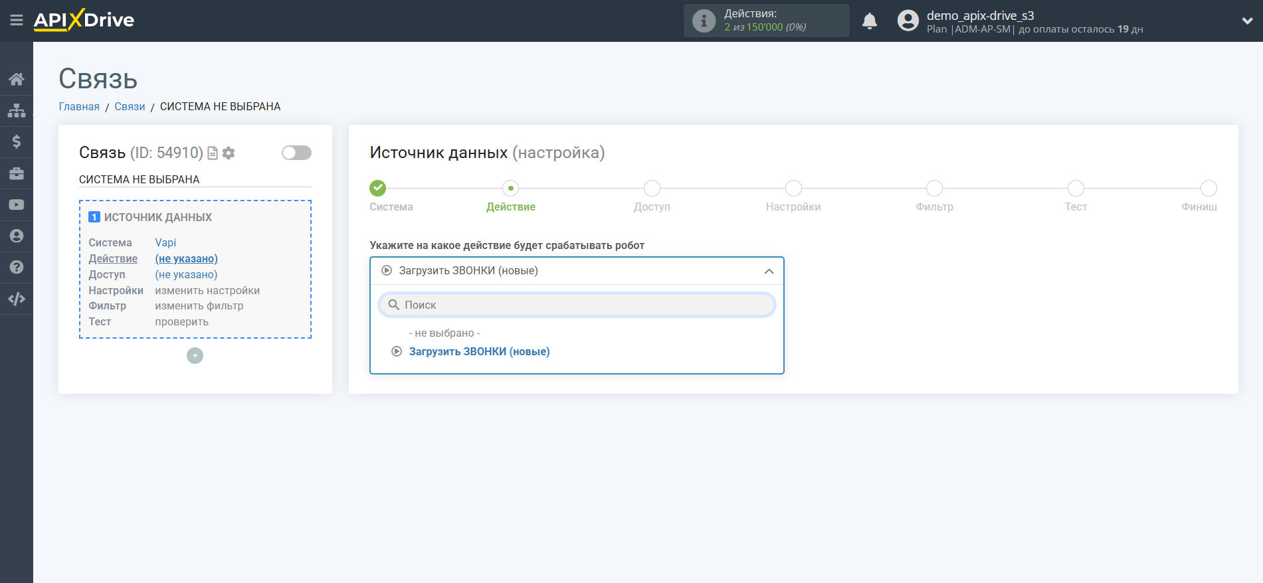This screenshot has height=583, width=1263.
Task: Click the 'Главная' breadcrumb link
Action: click(79, 106)
